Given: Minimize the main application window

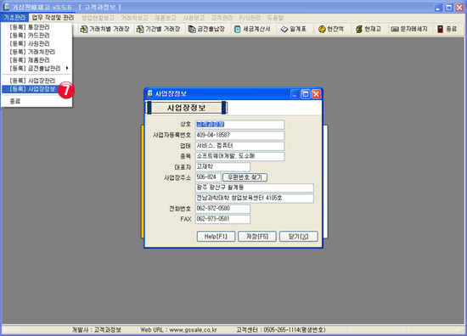Looking at the screenshot, I should pyautogui.click(x=438, y=8).
